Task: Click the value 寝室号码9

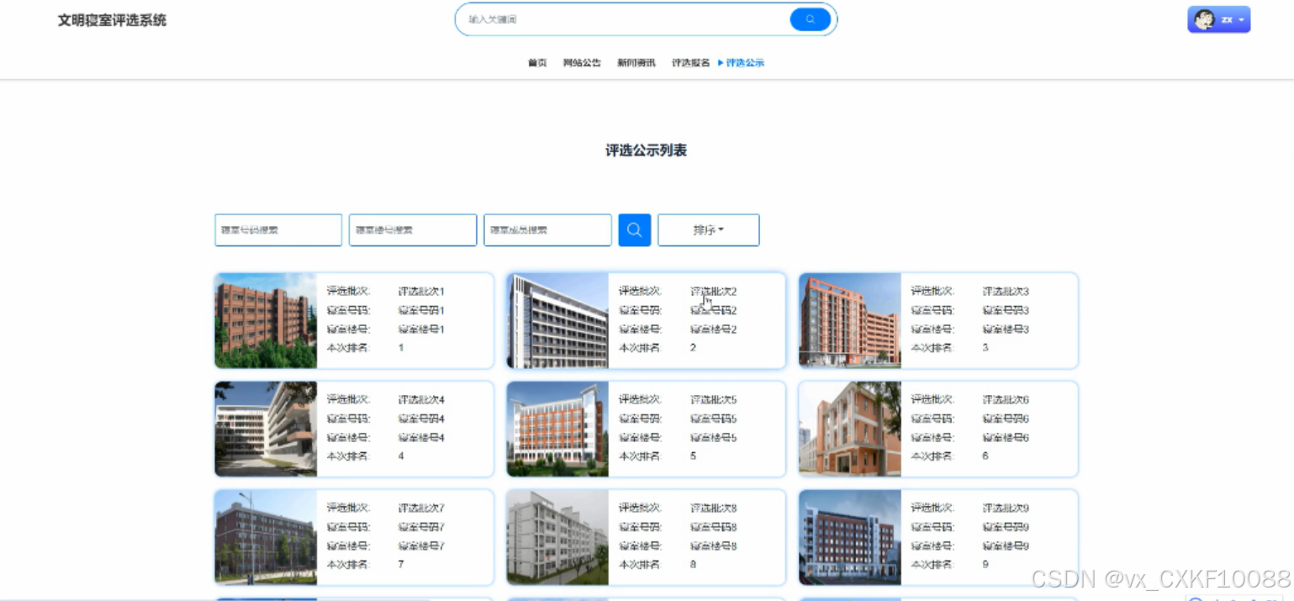Action: point(1006,527)
